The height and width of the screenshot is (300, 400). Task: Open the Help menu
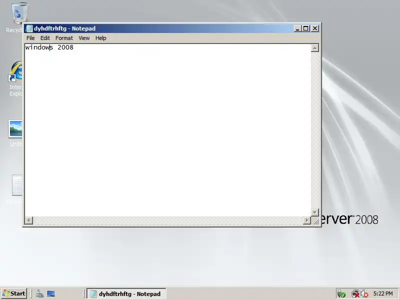tap(101, 38)
